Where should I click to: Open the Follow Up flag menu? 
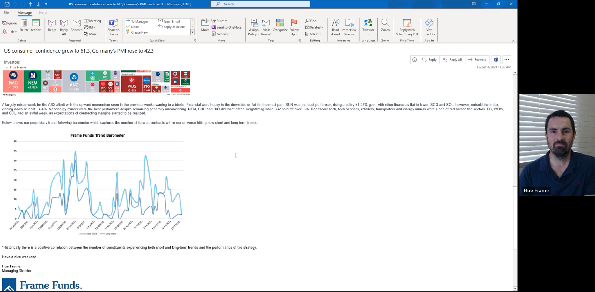[294, 27]
